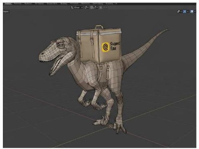Toggle the snapping magnet button
This screenshot has width=199, height=149.
[x=92, y=7]
